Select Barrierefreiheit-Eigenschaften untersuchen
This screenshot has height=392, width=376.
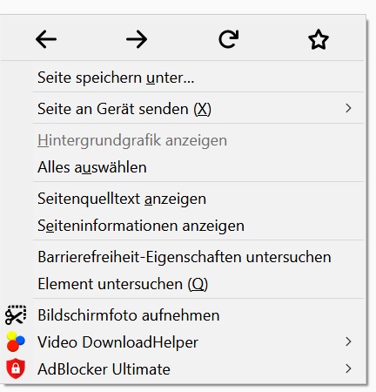pos(185,257)
